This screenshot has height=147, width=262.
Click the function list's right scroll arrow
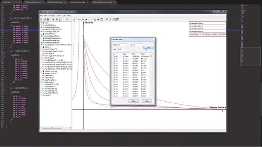[70, 128]
